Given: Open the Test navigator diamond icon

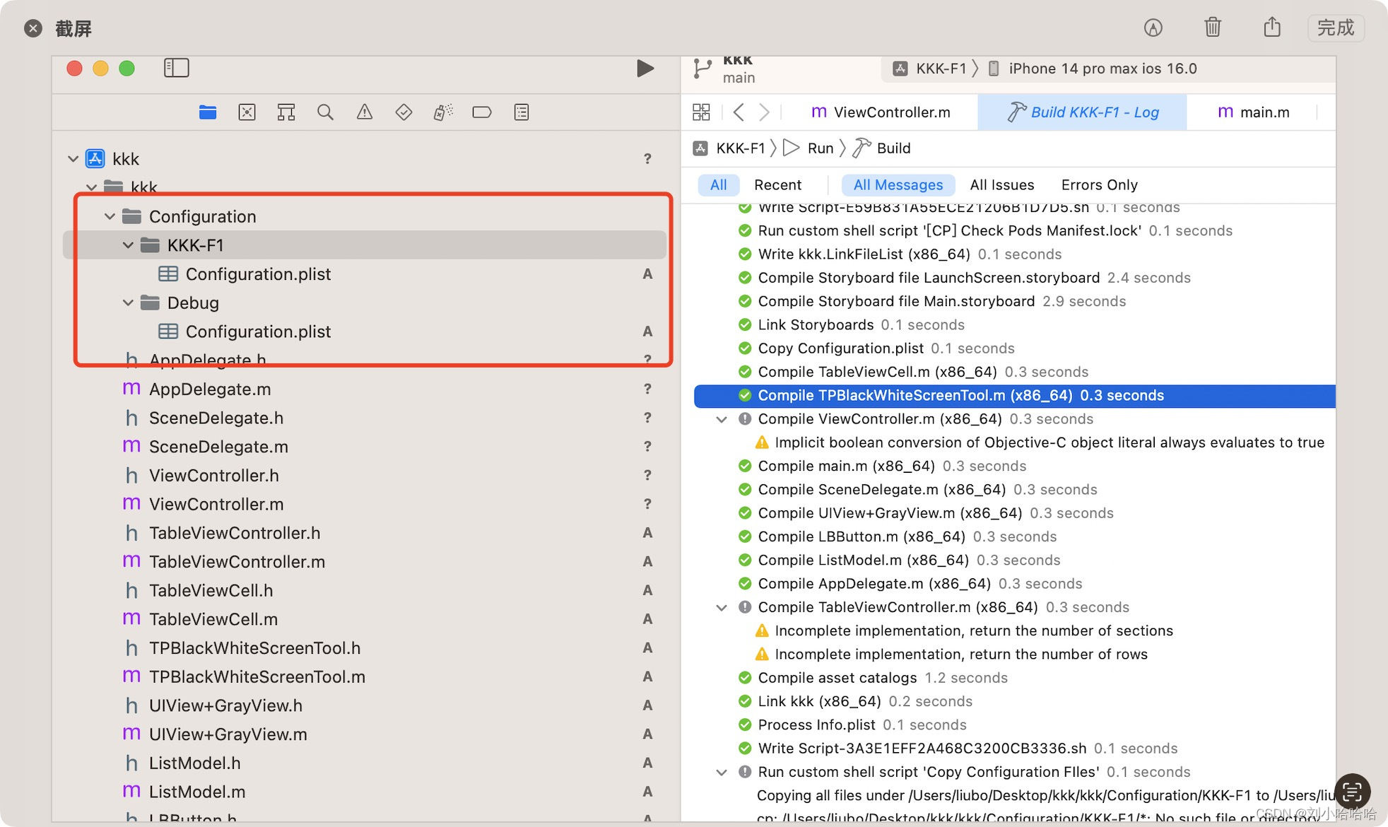Looking at the screenshot, I should tap(404, 112).
